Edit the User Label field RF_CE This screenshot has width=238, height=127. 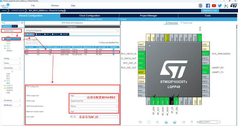tap(94, 117)
